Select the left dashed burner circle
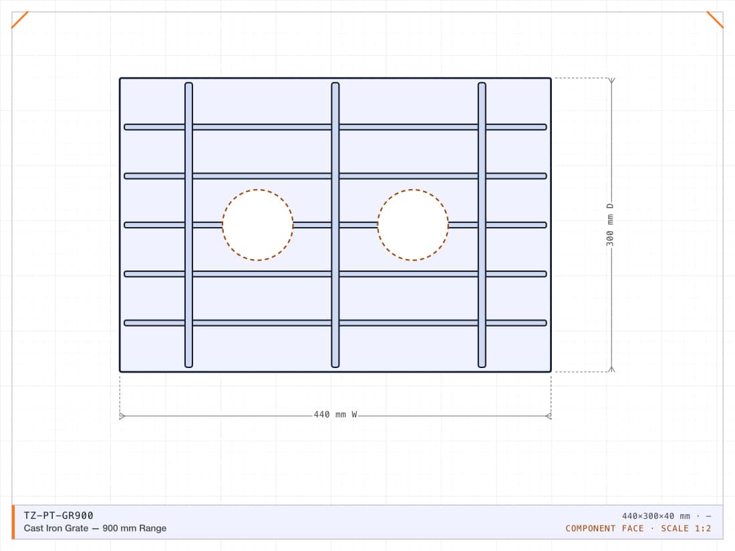The width and height of the screenshot is (735, 551). pos(258,225)
